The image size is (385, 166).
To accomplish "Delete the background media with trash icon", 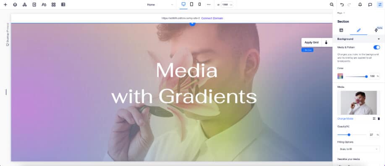I will tap(379, 119).
